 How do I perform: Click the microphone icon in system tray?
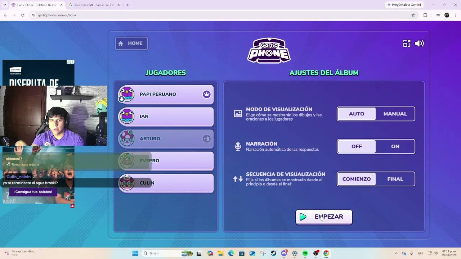(x=411, y=253)
